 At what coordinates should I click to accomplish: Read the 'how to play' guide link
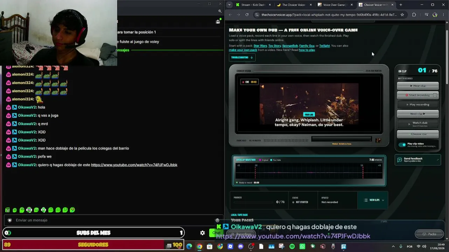[307, 50]
